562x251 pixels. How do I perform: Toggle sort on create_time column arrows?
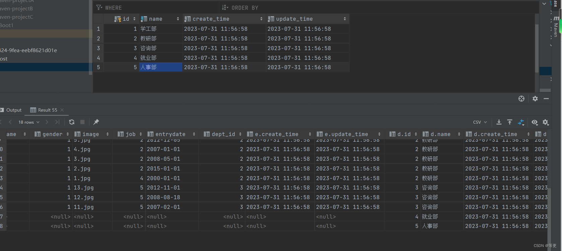[x=261, y=19]
